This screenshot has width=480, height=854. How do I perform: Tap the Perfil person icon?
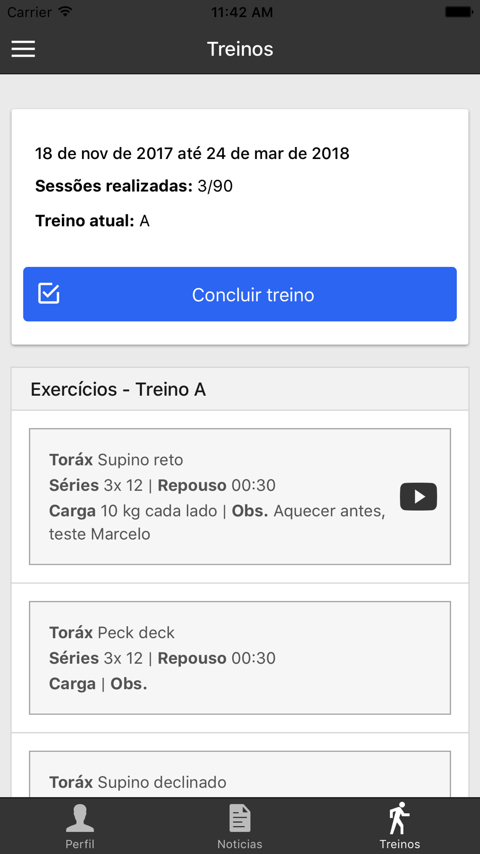(80, 818)
